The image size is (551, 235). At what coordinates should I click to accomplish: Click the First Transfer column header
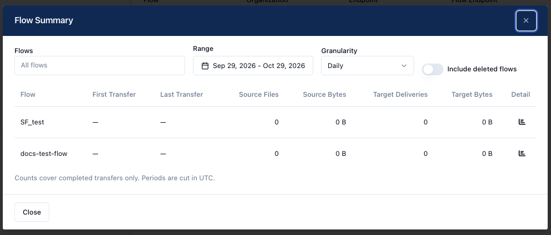[114, 95]
